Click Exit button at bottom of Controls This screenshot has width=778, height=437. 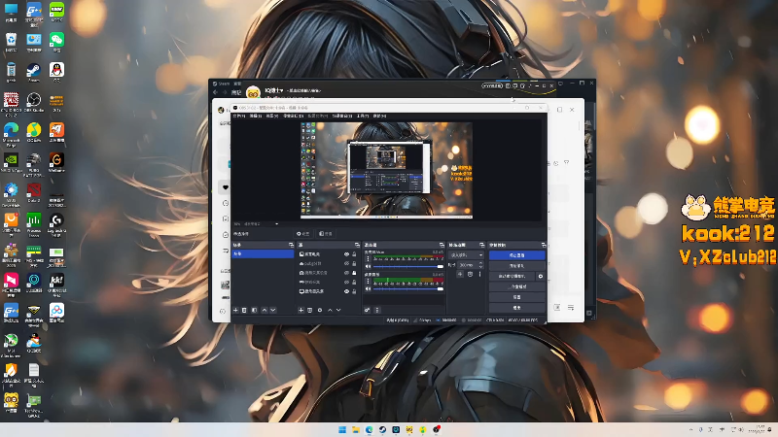click(x=517, y=308)
